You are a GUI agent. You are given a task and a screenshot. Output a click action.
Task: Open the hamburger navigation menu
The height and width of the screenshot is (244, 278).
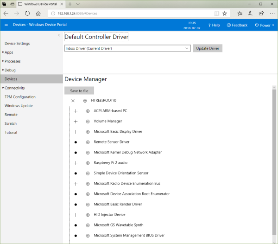click(6, 25)
